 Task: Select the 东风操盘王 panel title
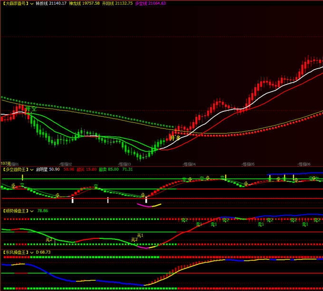[x=15, y=252]
